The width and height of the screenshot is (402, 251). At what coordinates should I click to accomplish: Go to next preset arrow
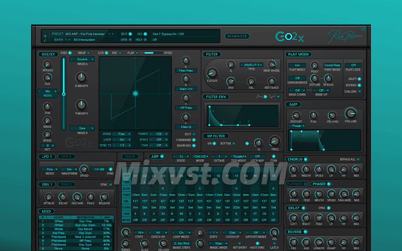point(112,34)
